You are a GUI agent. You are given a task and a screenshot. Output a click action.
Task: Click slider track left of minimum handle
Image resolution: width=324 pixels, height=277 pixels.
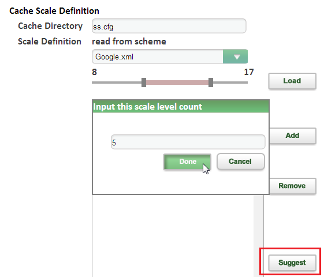[x=117, y=83]
